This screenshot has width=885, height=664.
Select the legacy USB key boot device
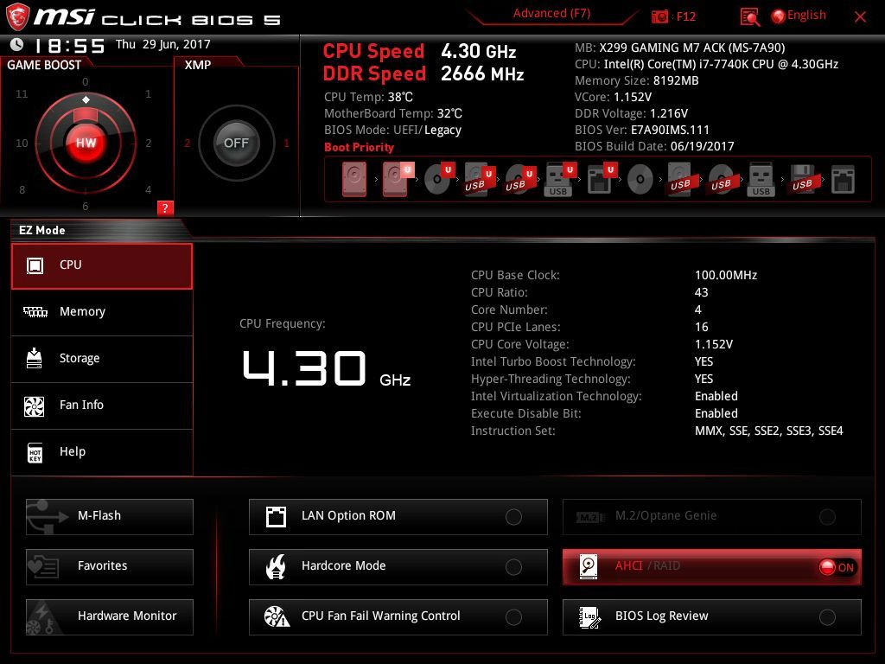pyautogui.click(x=761, y=179)
